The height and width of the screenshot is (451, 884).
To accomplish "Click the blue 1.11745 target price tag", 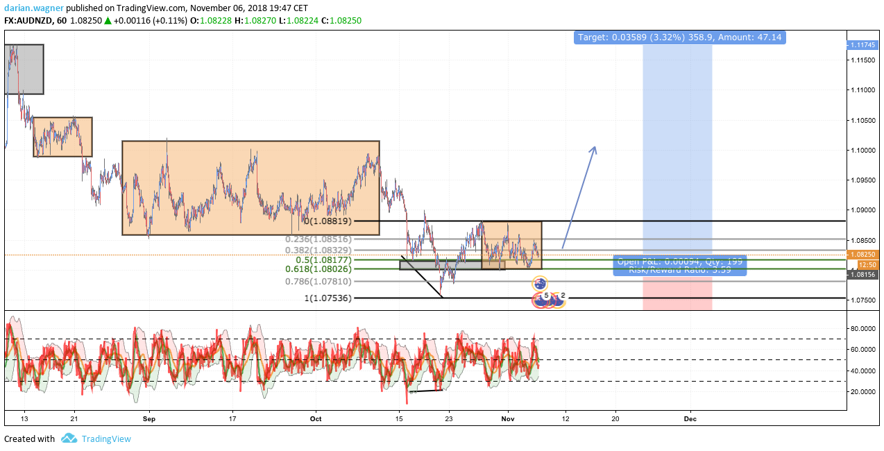I will 864,45.
